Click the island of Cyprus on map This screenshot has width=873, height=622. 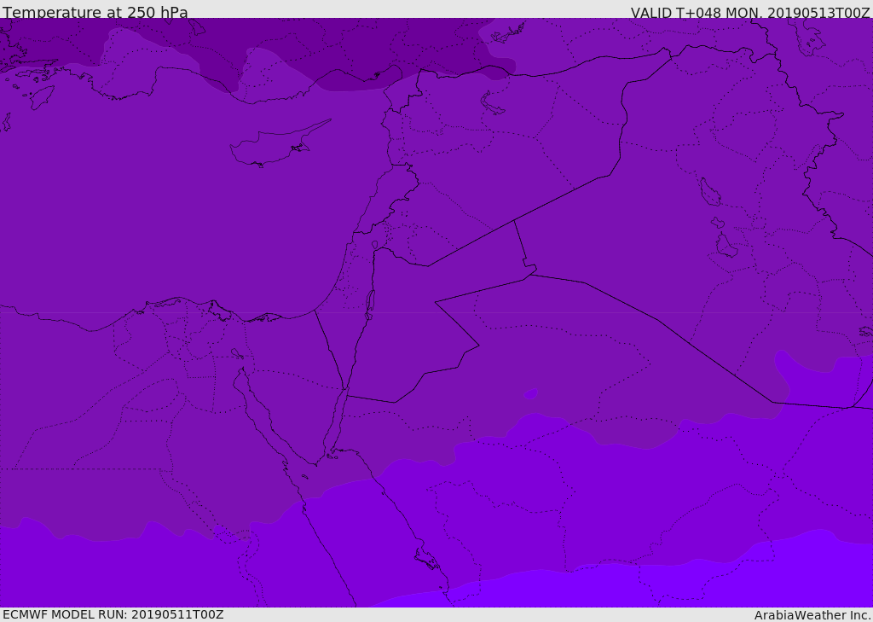point(279,145)
